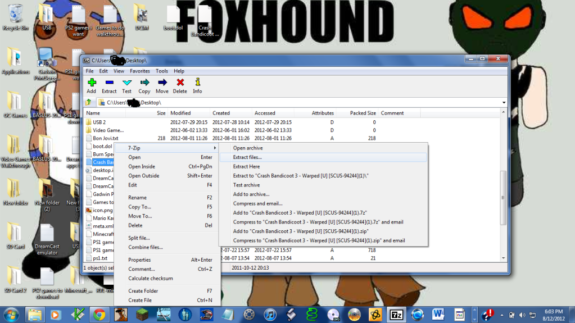The width and height of the screenshot is (575, 323).
Task: Sort by Modified column header
Action: [189, 113]
